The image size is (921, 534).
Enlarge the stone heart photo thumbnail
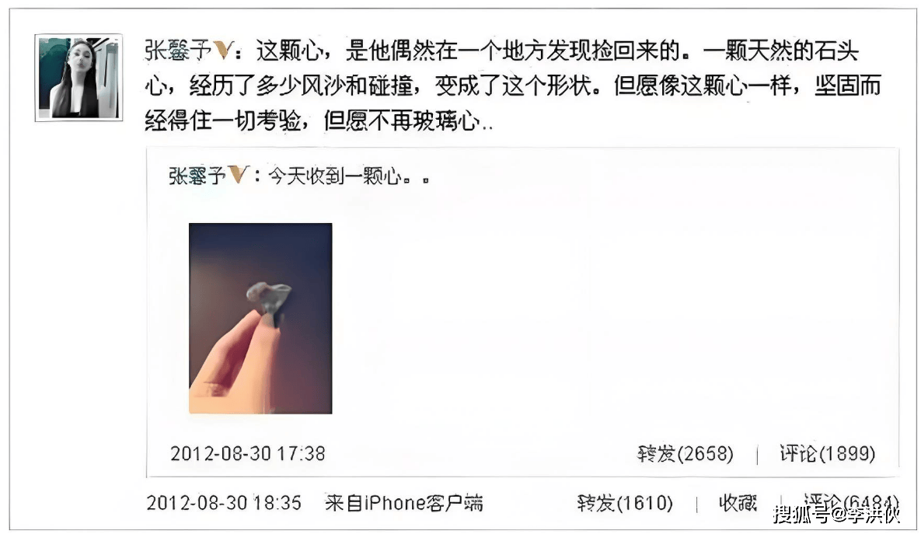coord(260,319)
